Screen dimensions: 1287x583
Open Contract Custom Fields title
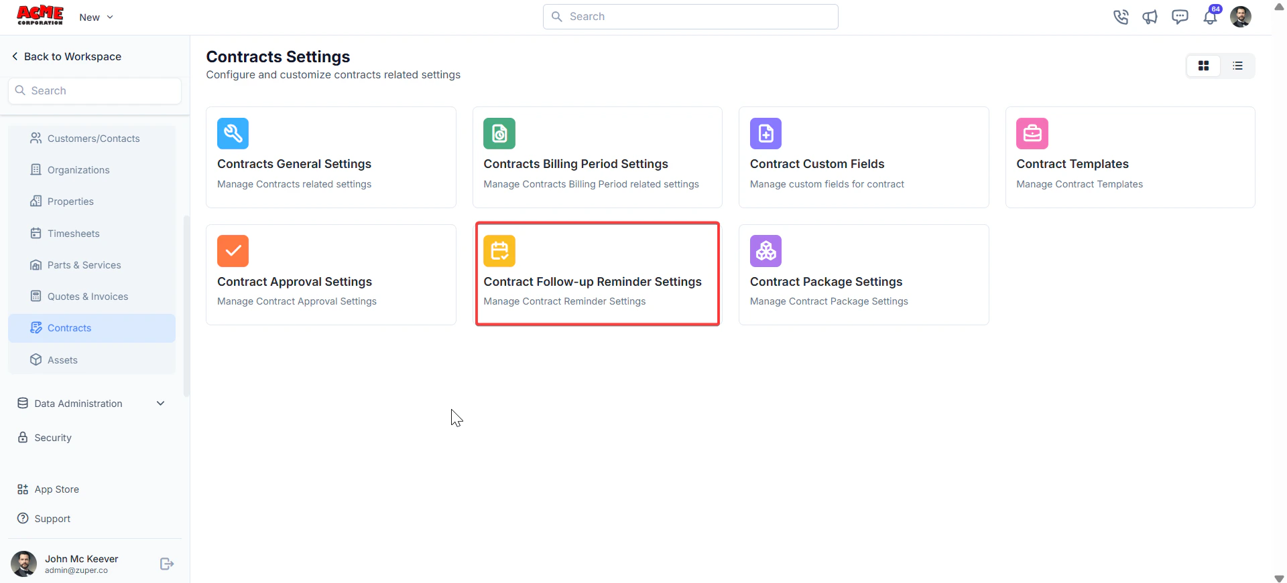pos(817,164)
